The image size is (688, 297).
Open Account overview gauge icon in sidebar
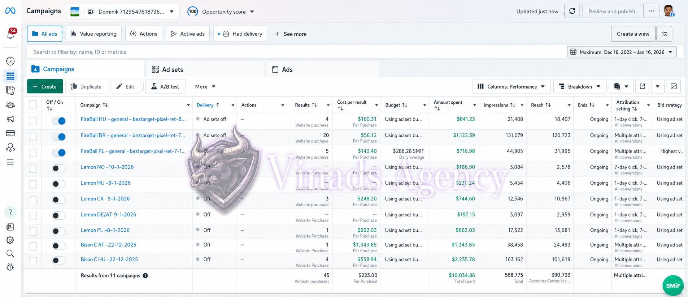pos(10,61)
